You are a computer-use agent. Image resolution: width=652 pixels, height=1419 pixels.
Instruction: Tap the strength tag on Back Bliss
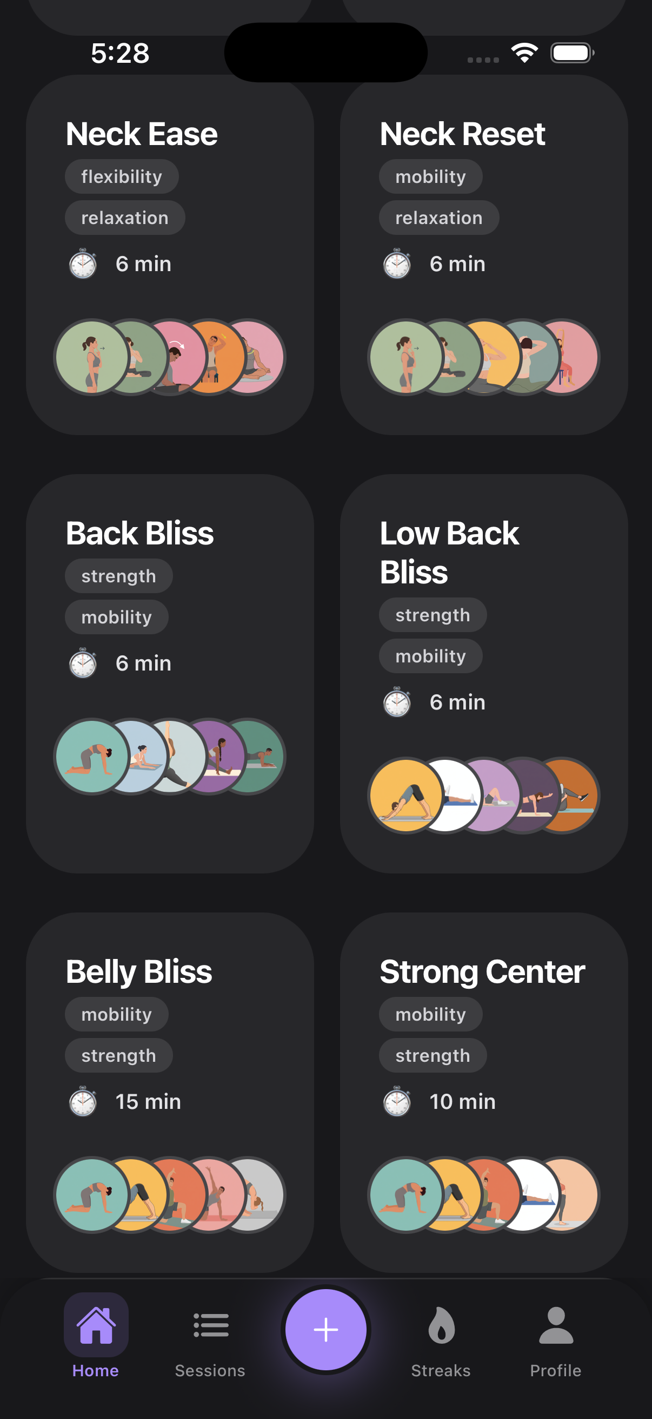pyautogui.click(x=119, y=576)
